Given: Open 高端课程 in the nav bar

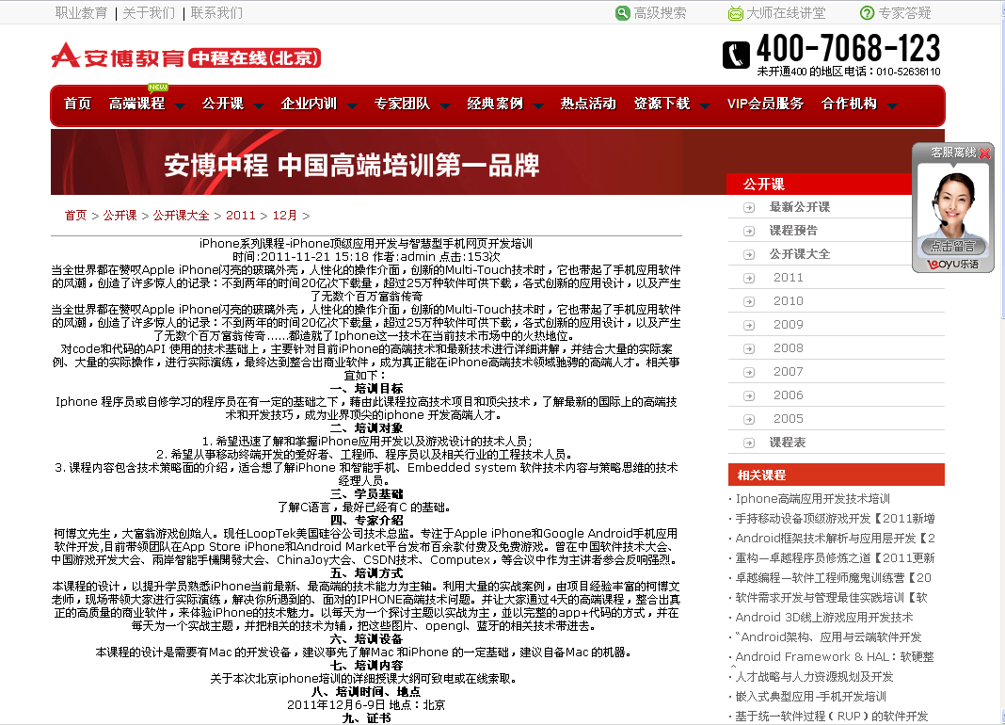Looking at the screenshot, I should pos(137,104).
